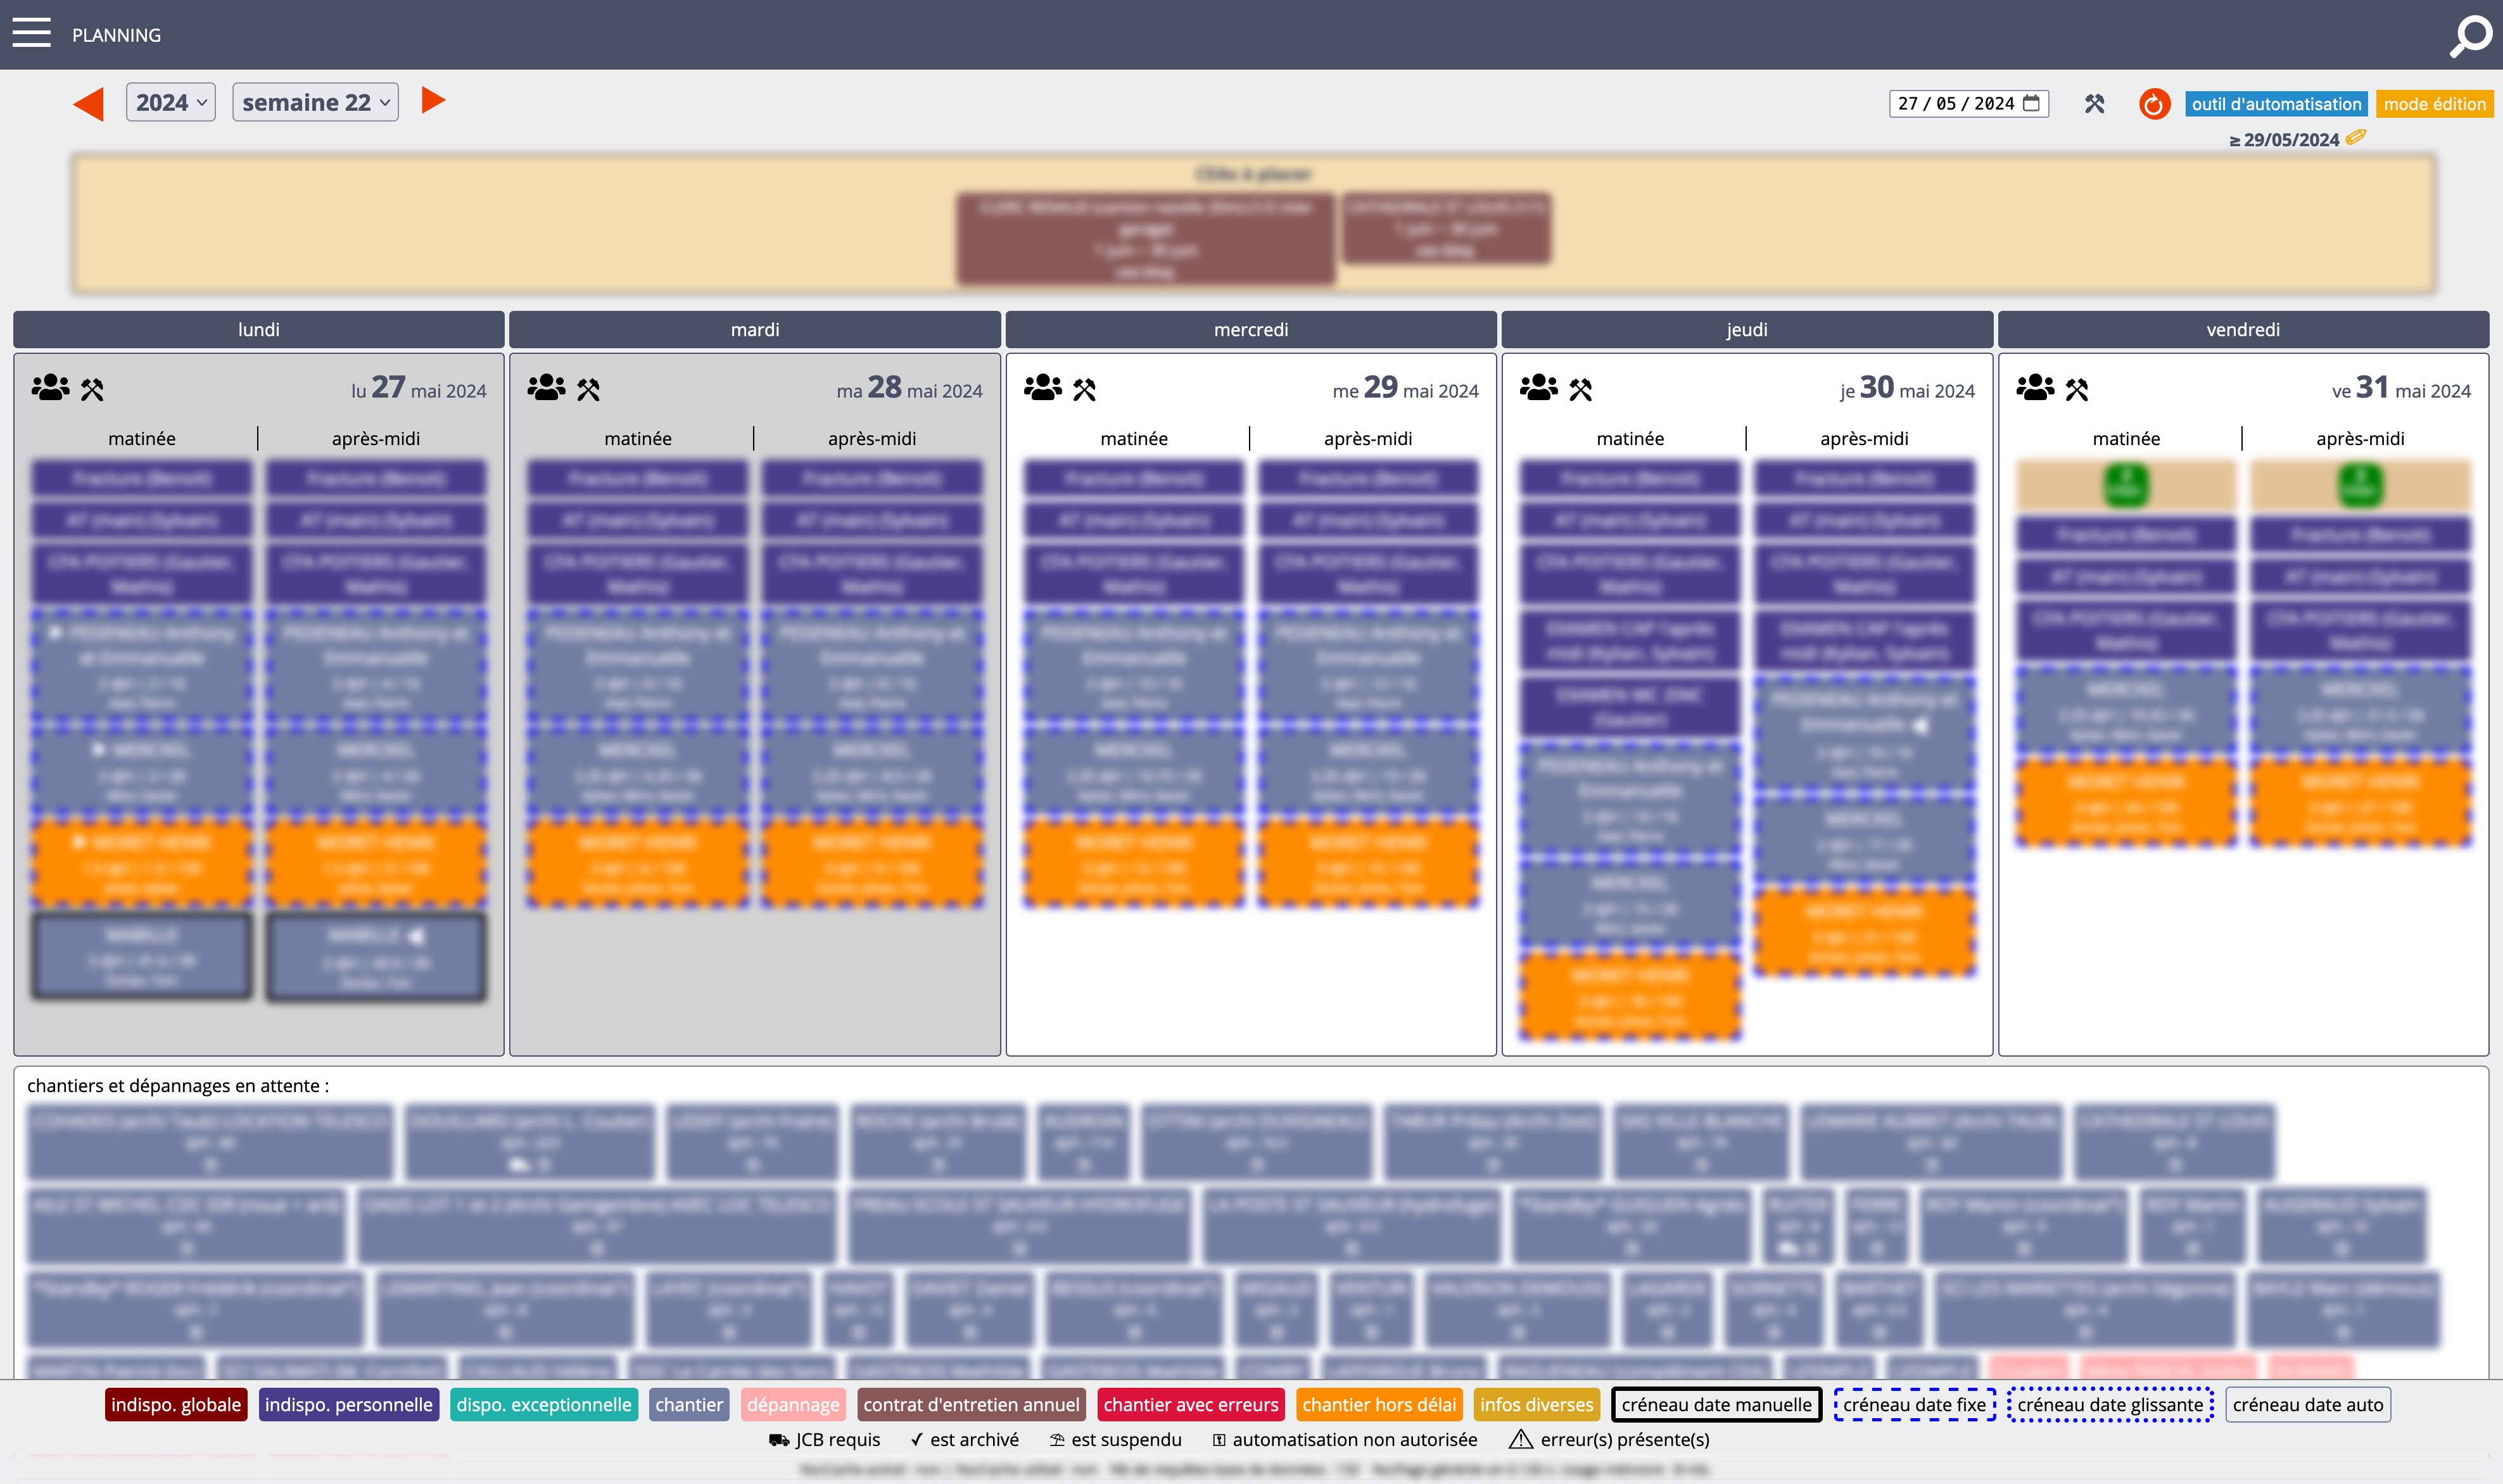Screen dimensions: 2503x1484
Task: Click the tools icon on jeudi 30
Action: [x=1581, y=390]
